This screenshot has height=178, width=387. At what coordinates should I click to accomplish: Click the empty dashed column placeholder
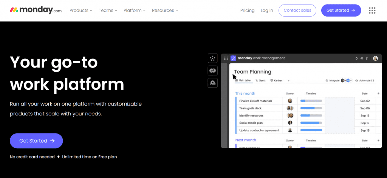(340, 115)
